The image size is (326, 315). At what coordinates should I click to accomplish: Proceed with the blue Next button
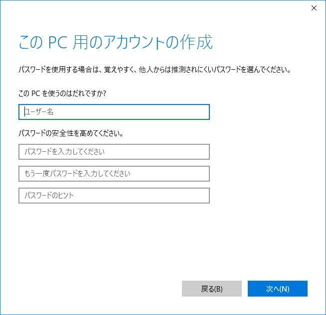278,289
